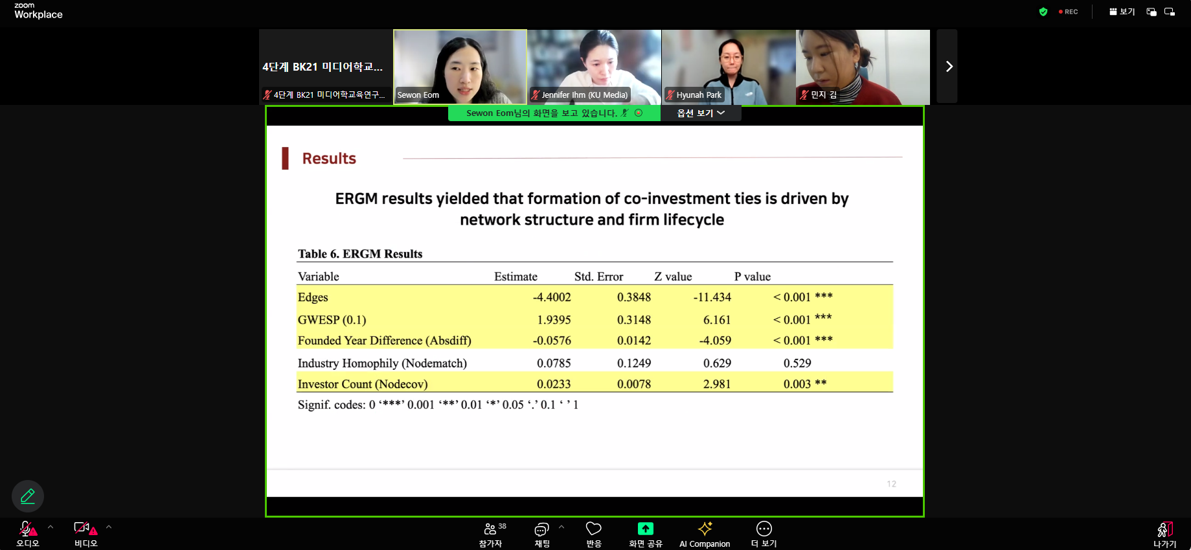Viewport: 1191px width, 550px height.
Task: Start screen sharing with 화면 공유
Action: tap(645, 533)
